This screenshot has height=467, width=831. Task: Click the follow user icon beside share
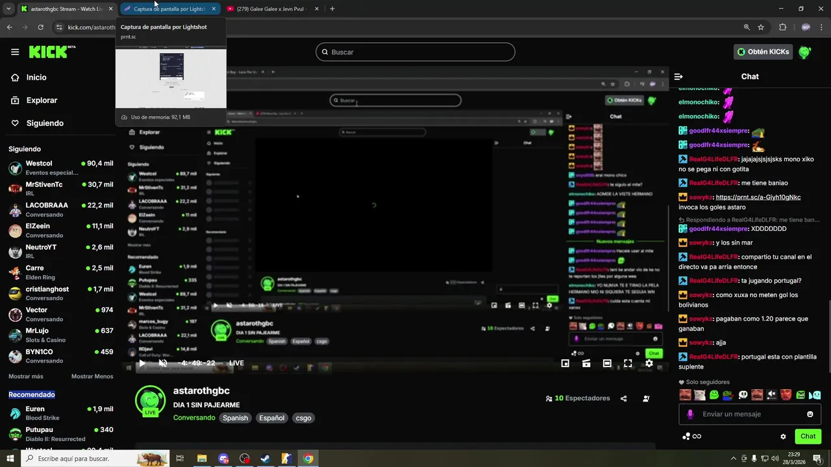(x=646, y=398)
